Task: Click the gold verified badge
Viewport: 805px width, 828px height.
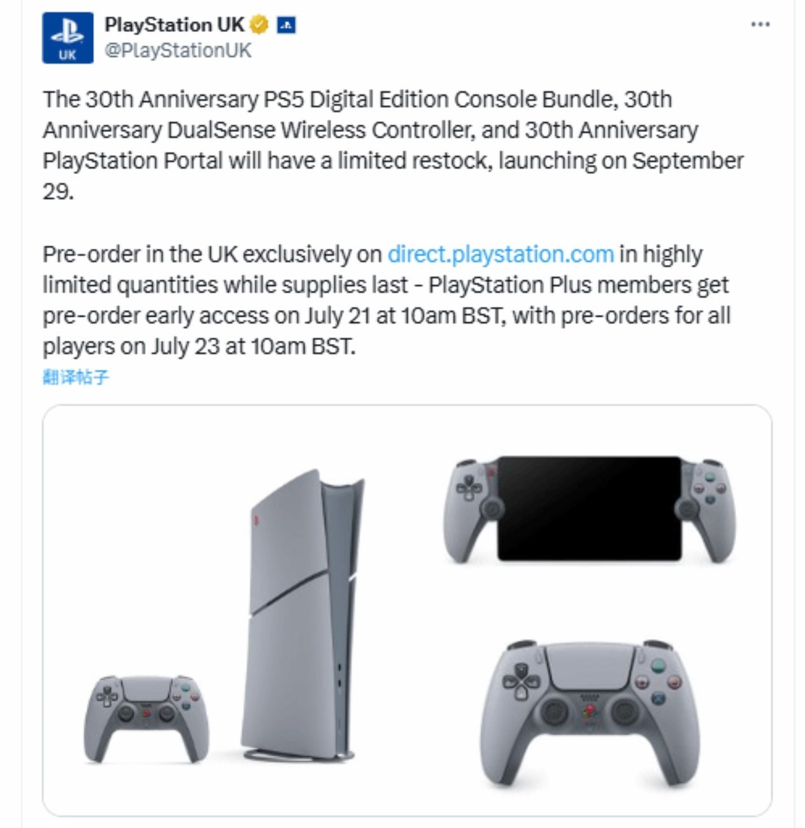Action: pos(259,25)
